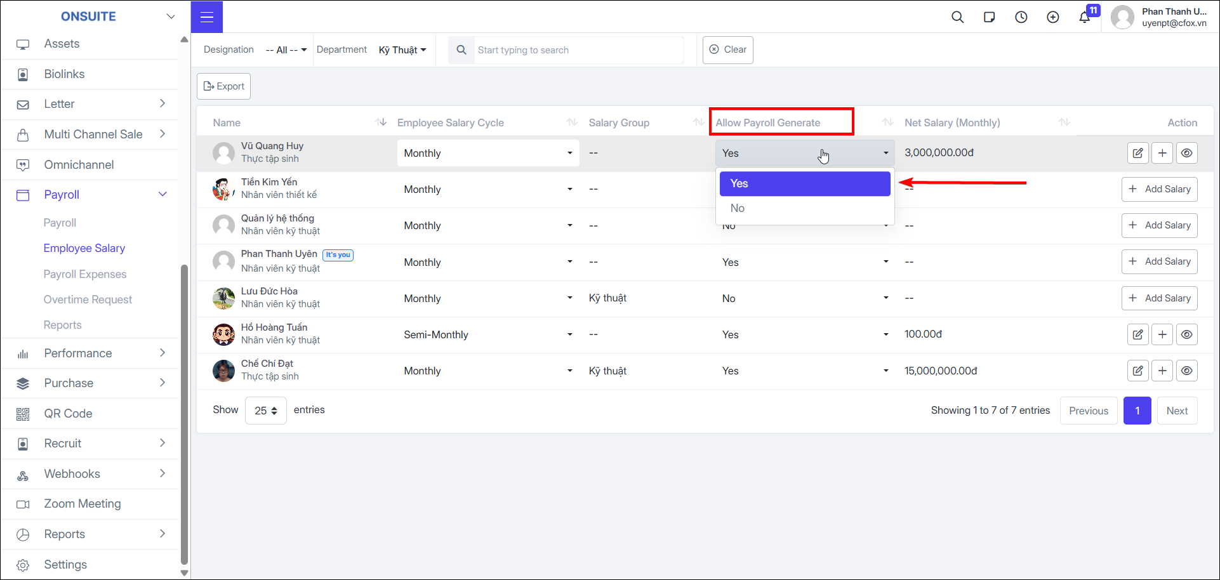Viewport: 1220px width, 580px height.
Task: Open the Designation filter dropdown
Action: (286, 49)
